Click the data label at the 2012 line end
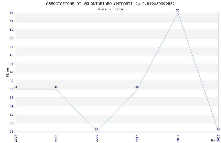221x143 pixels. click(218, 129)
